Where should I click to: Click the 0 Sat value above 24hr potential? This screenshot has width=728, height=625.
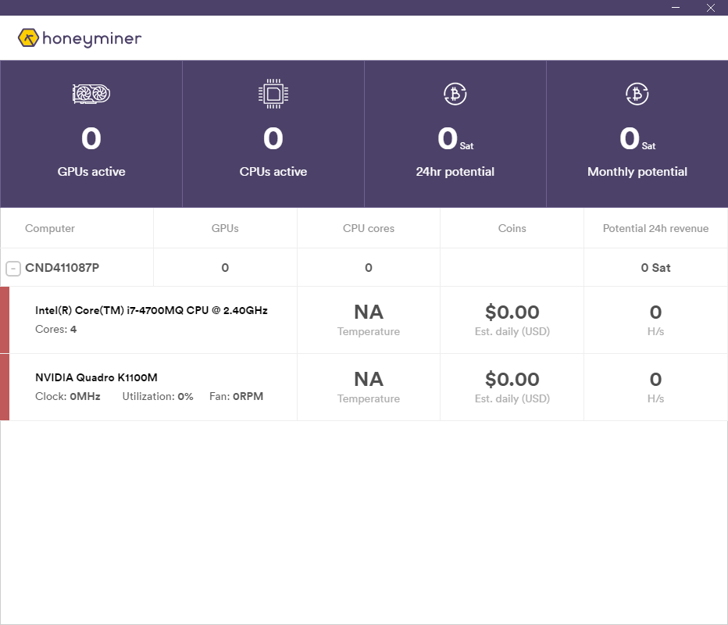[x=455, y=139]
